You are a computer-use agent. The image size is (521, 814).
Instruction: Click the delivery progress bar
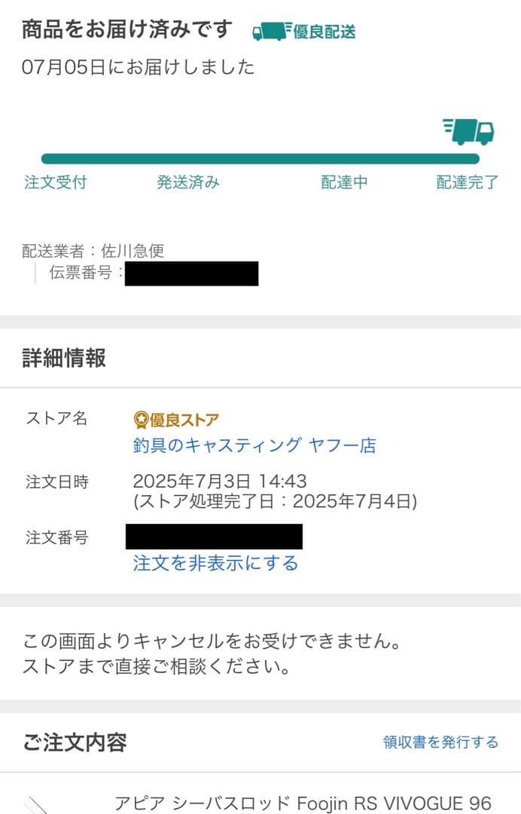click(x=264, y=158)
